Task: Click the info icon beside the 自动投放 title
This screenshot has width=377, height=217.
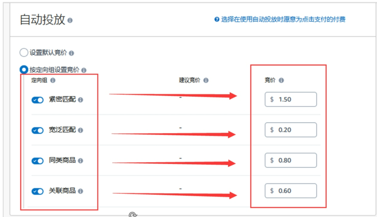Action: 70,21
